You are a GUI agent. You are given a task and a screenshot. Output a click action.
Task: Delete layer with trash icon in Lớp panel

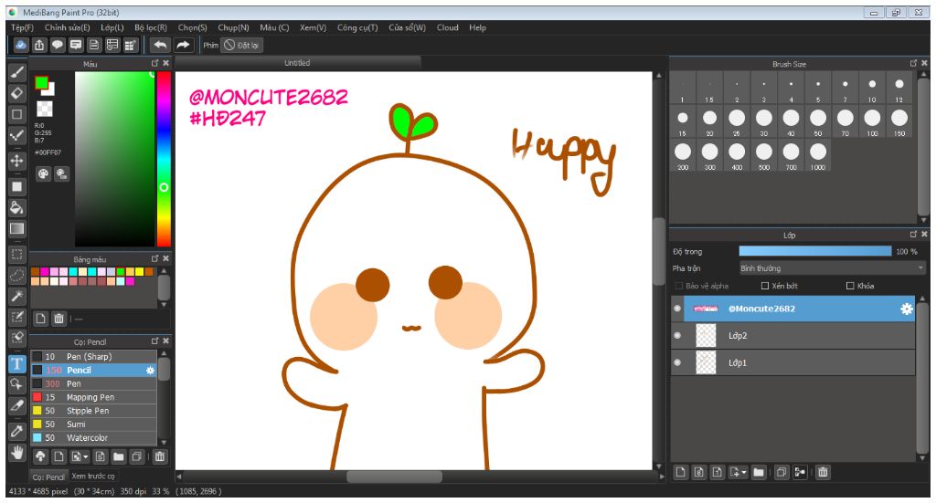tap(823, 473)
